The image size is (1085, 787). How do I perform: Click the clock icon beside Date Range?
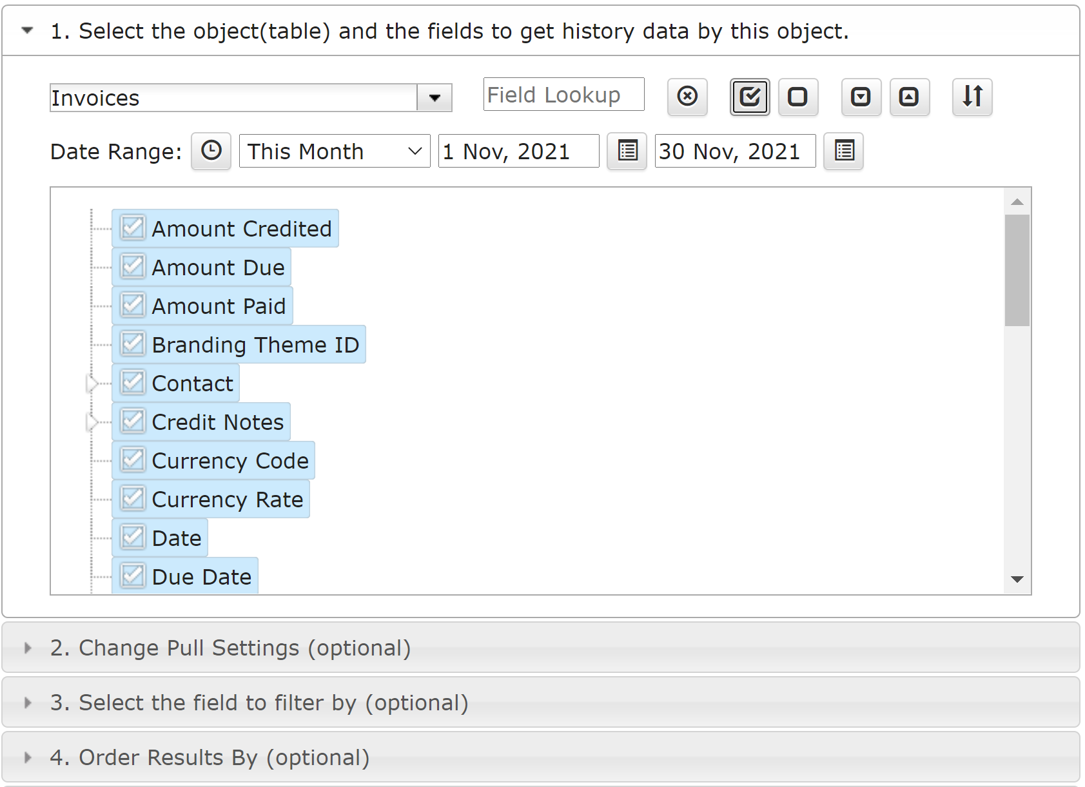tap(211, 151)
